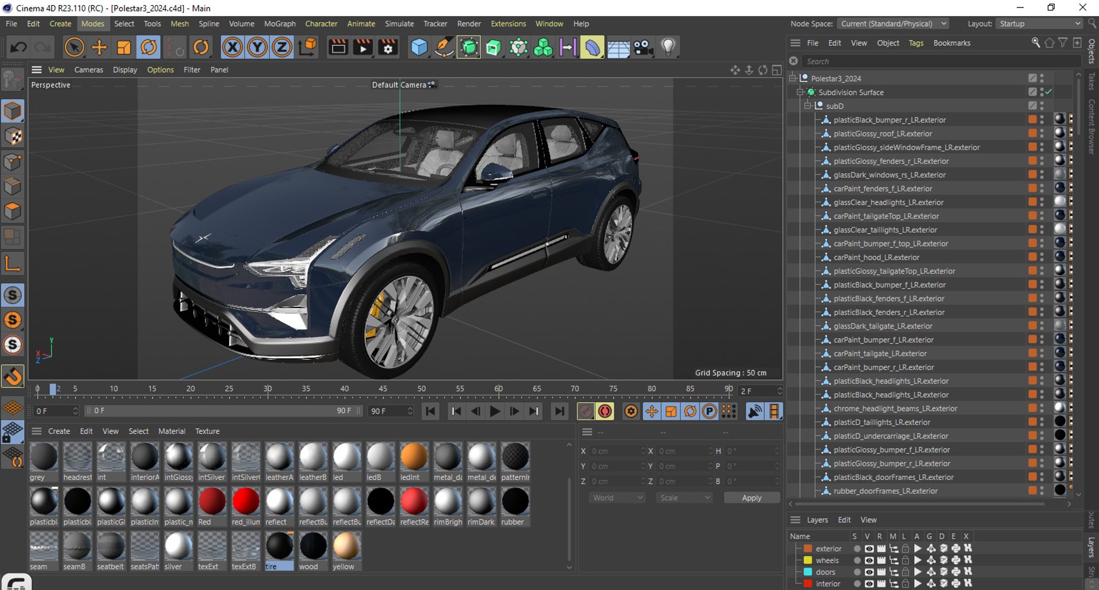Open the Spline Pen tool
Image resolution: width=1099 pixels, height=590 pixels.
point(444,47)
